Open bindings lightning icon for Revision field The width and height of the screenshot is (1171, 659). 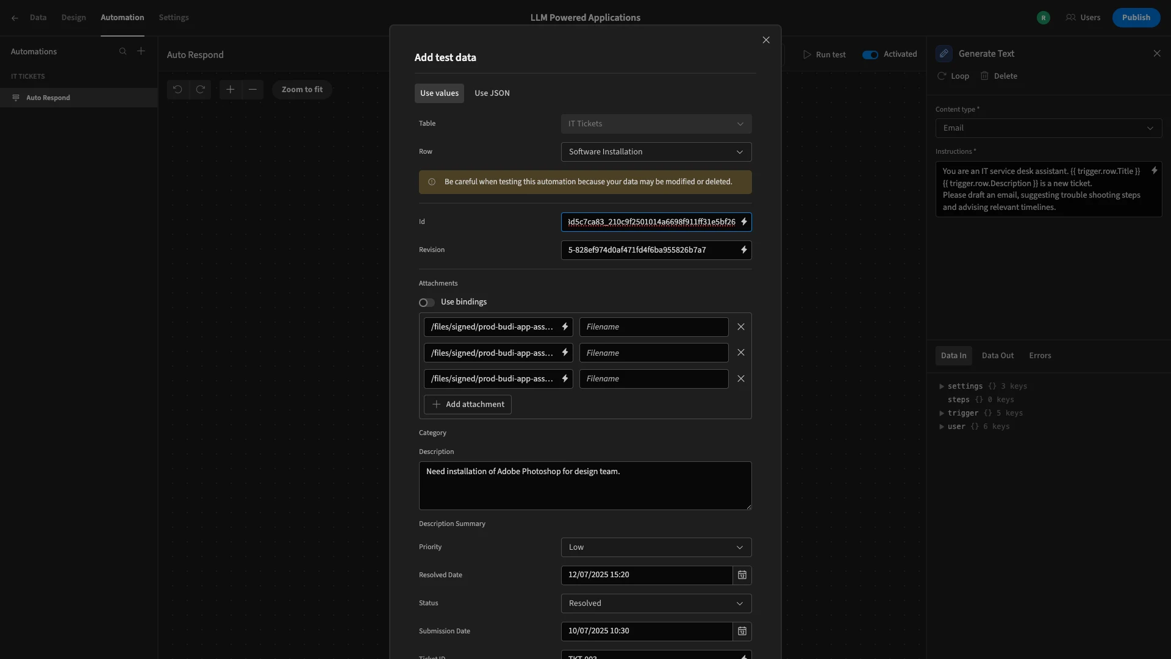(x=743, y=250)
